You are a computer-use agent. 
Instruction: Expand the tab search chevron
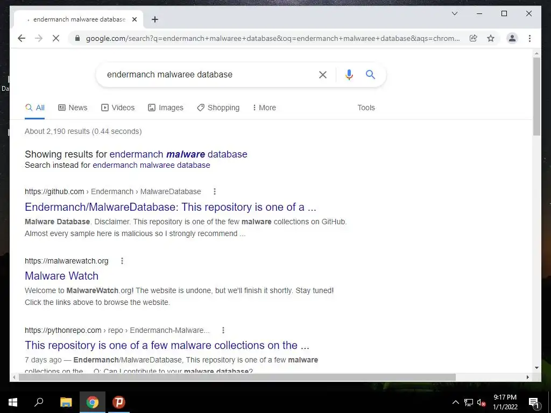454,13
